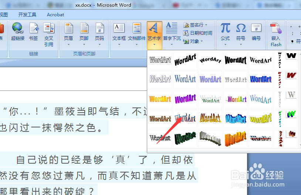The height and width of the screenshot is (195, 301).
Task: Click the title bar text xx.docx - Microsoft Word
Action: click(x=103, y=5)
